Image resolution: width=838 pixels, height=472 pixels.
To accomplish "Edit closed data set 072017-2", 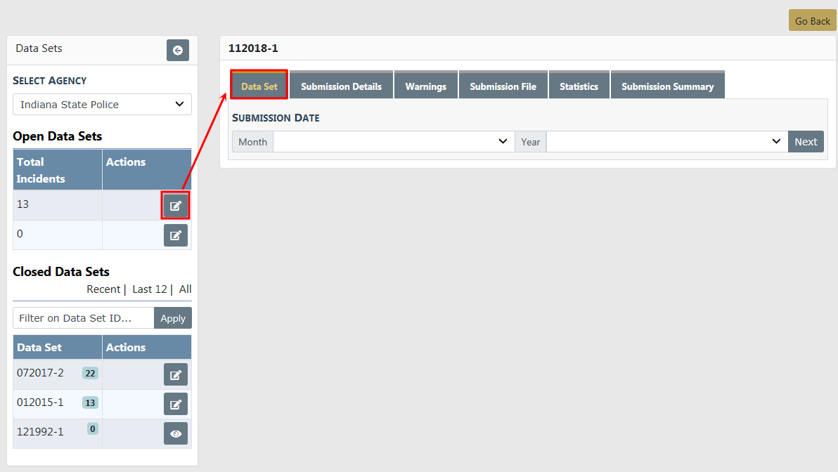I will [176, 374].
